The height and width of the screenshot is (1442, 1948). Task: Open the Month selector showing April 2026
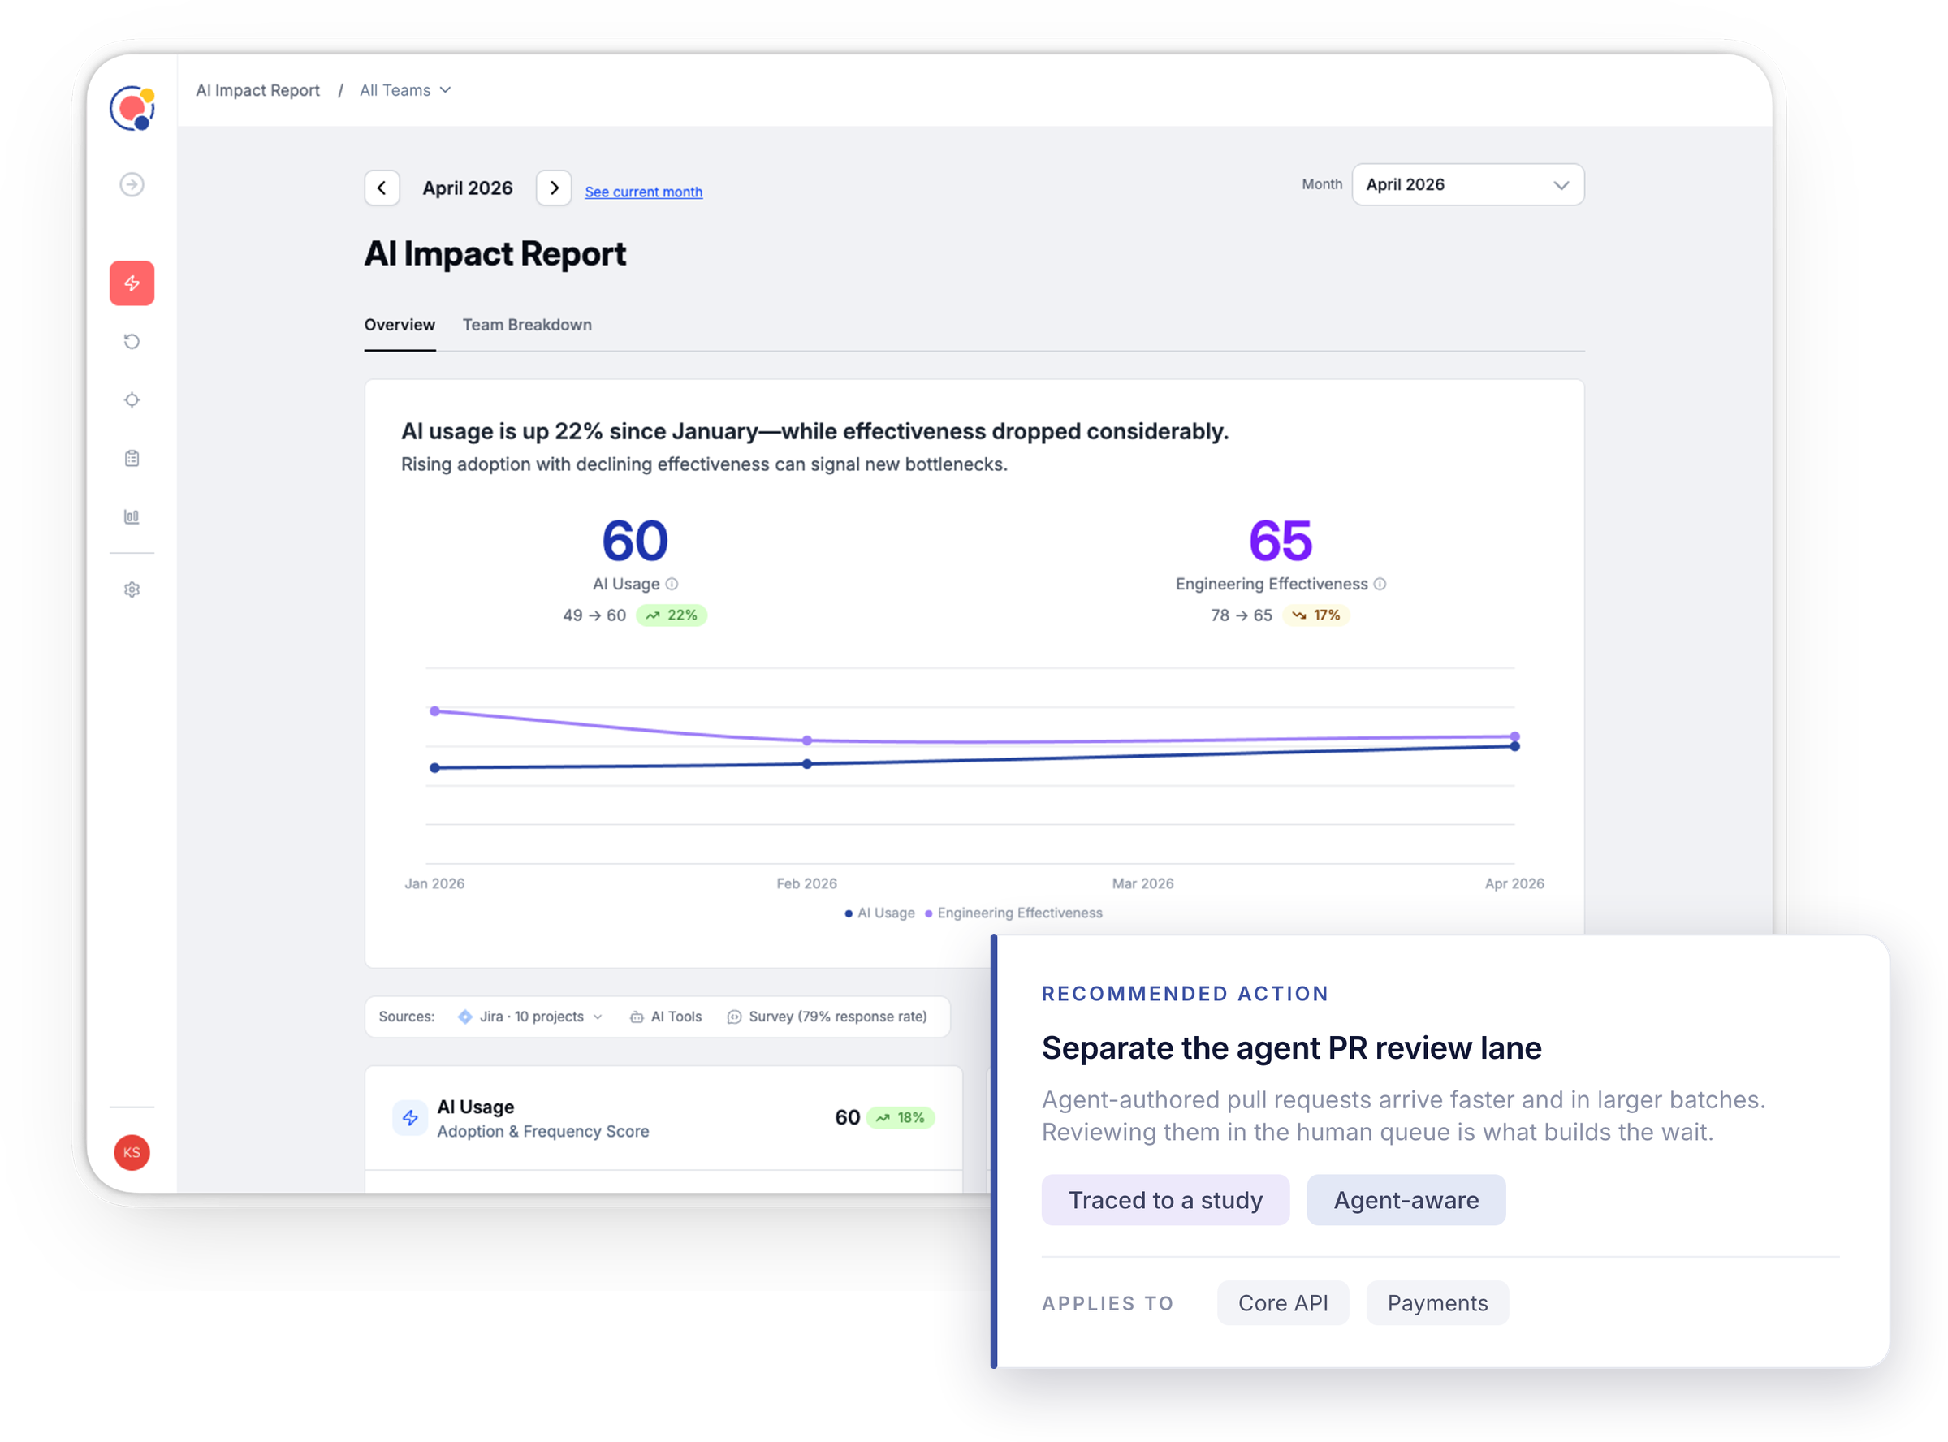(x=1468, y=184)
